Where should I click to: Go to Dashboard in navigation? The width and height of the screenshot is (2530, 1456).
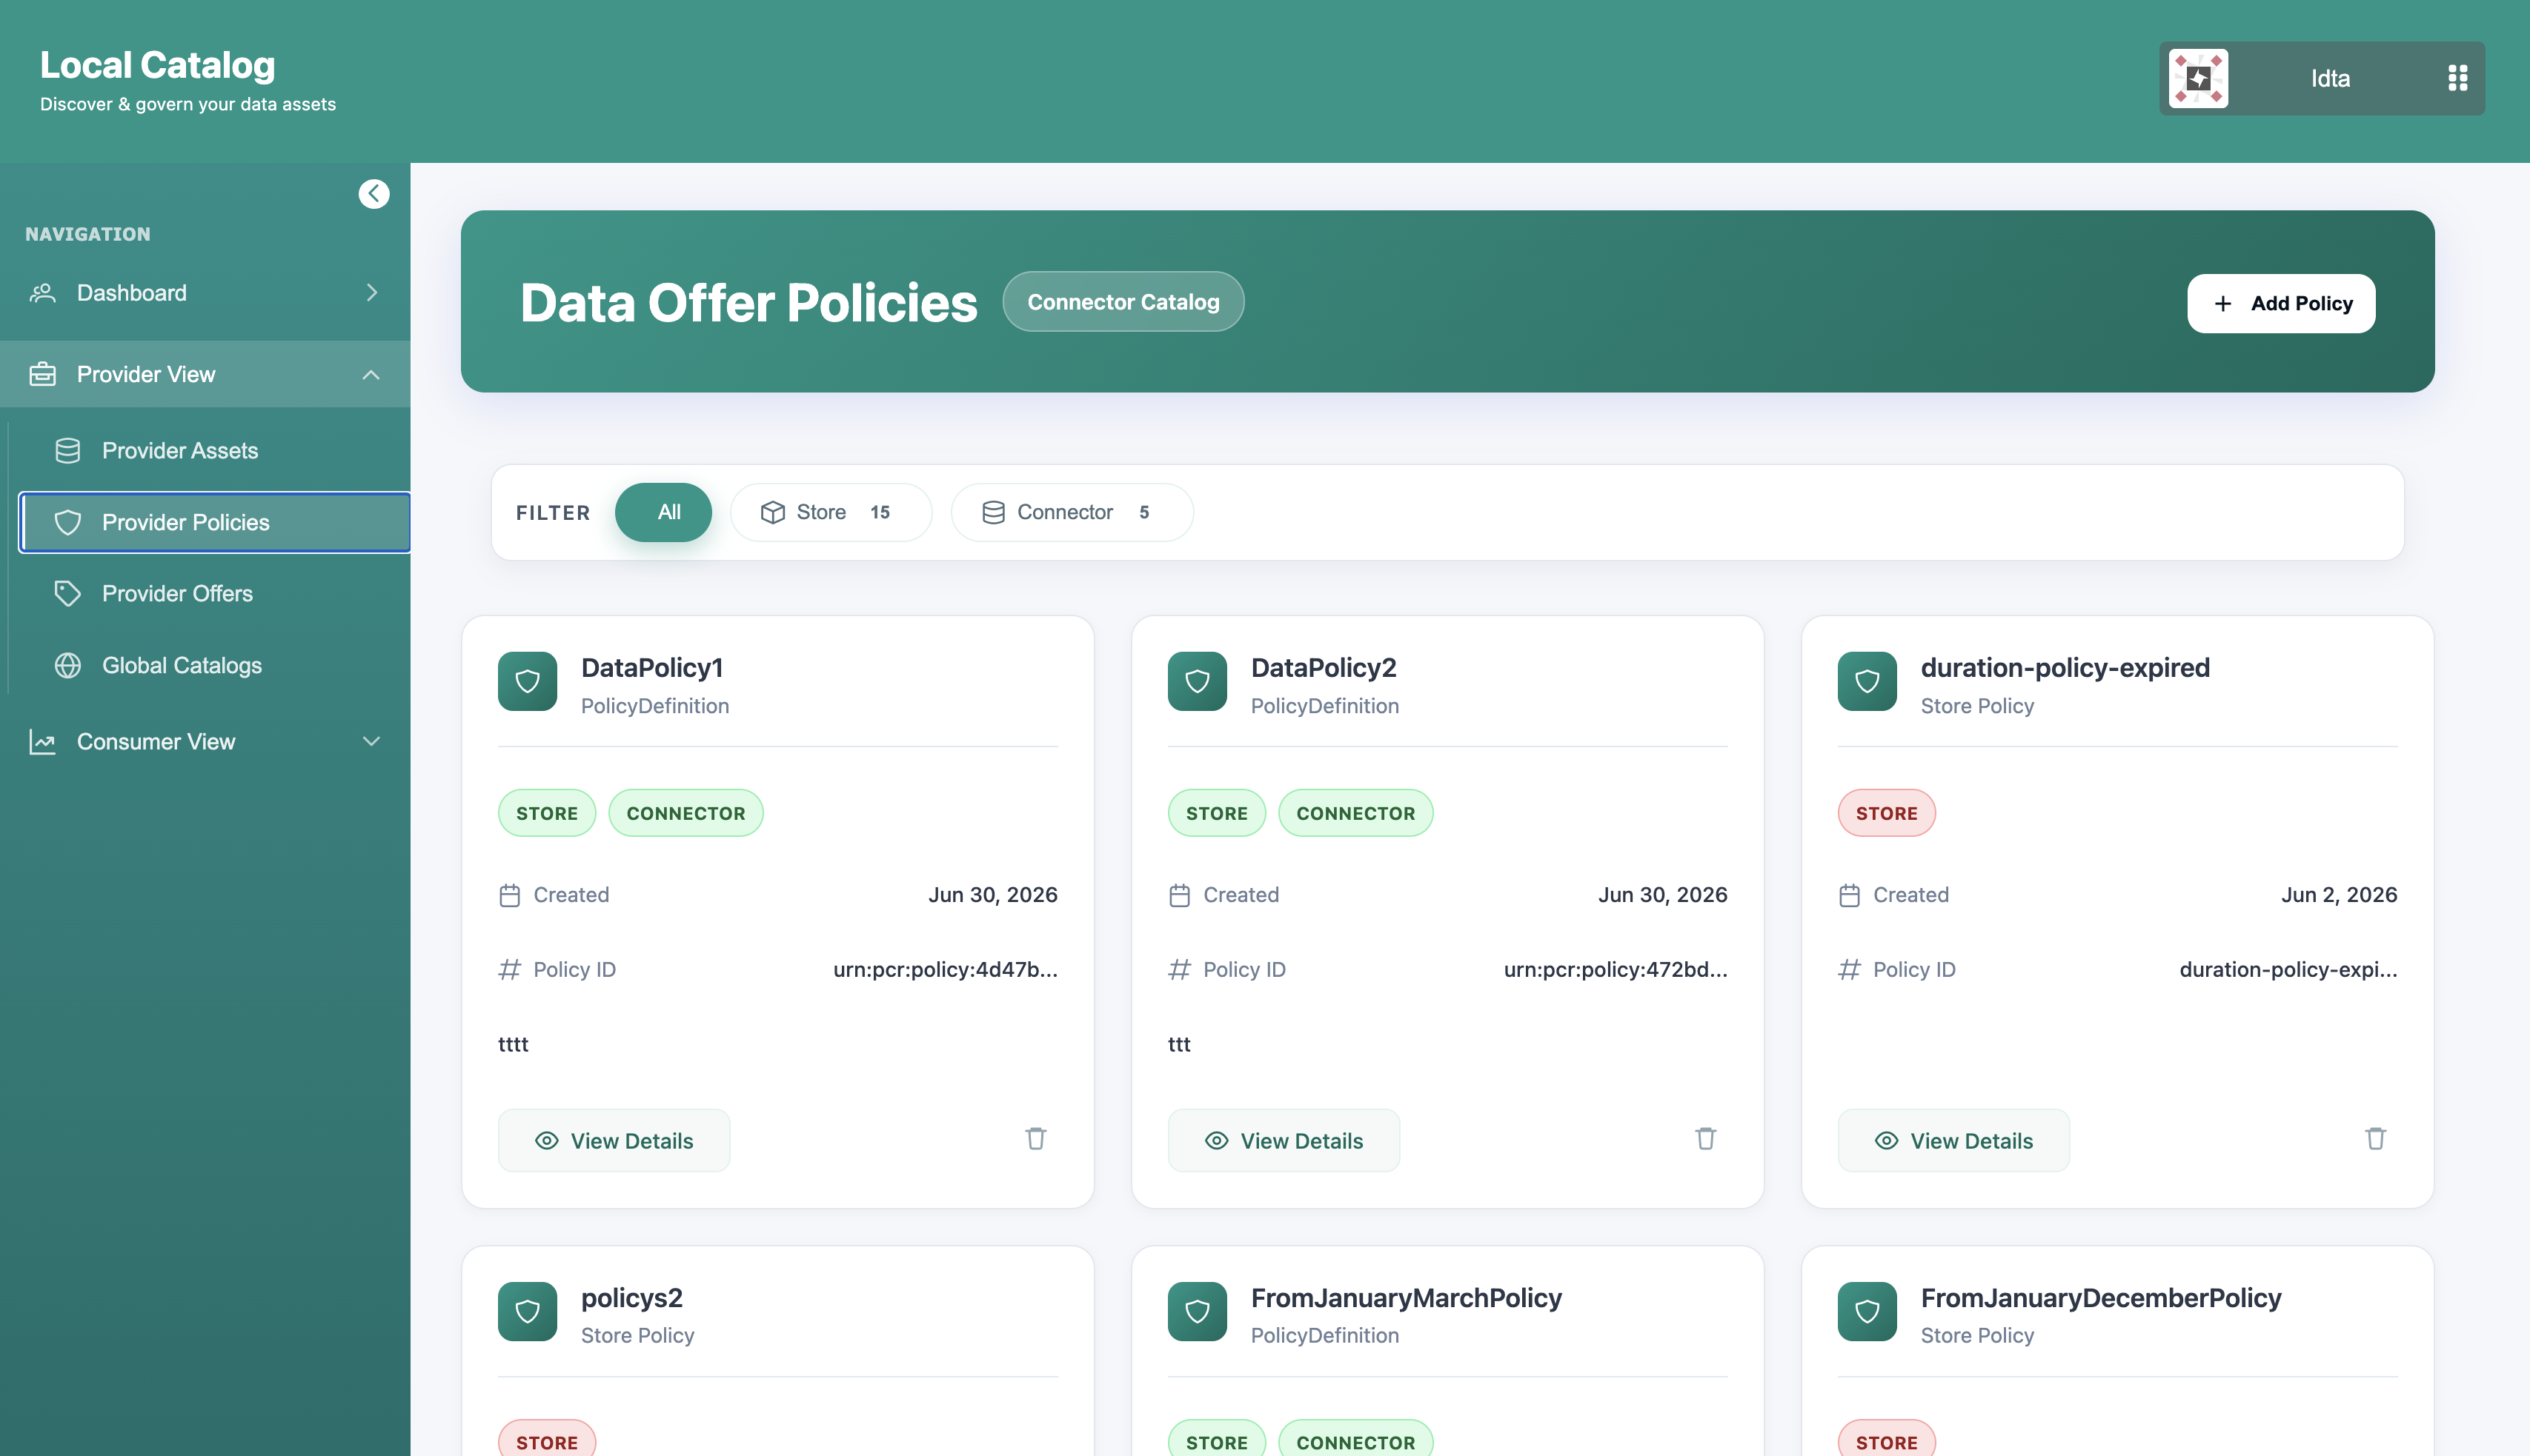click(205, 293)
